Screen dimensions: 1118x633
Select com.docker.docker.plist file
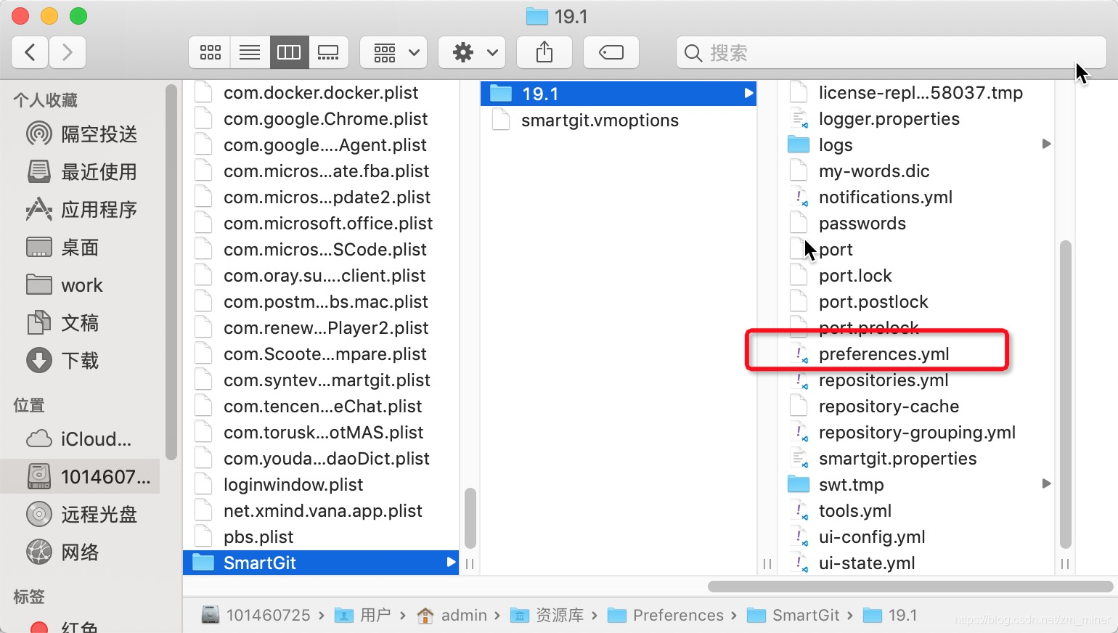point(321,93)
